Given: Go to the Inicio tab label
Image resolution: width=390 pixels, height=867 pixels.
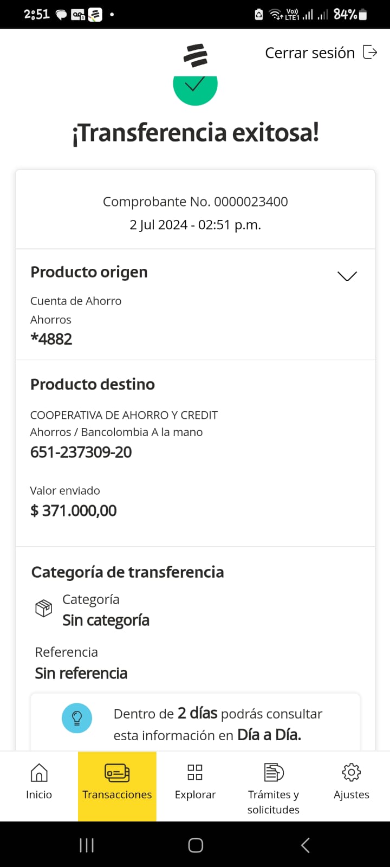Looking at the screenshot, I should click(39, 794).
